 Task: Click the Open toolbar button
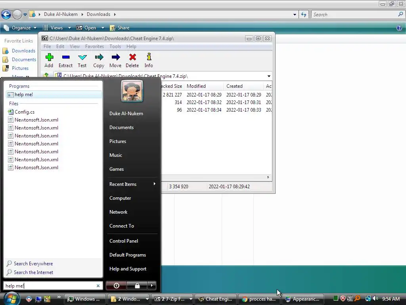point(86,28)
